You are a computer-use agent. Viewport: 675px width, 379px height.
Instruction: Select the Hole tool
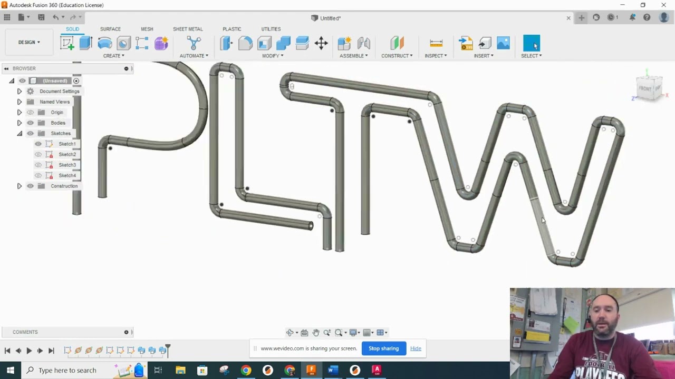pyautogui.click(x=123, y=43)
